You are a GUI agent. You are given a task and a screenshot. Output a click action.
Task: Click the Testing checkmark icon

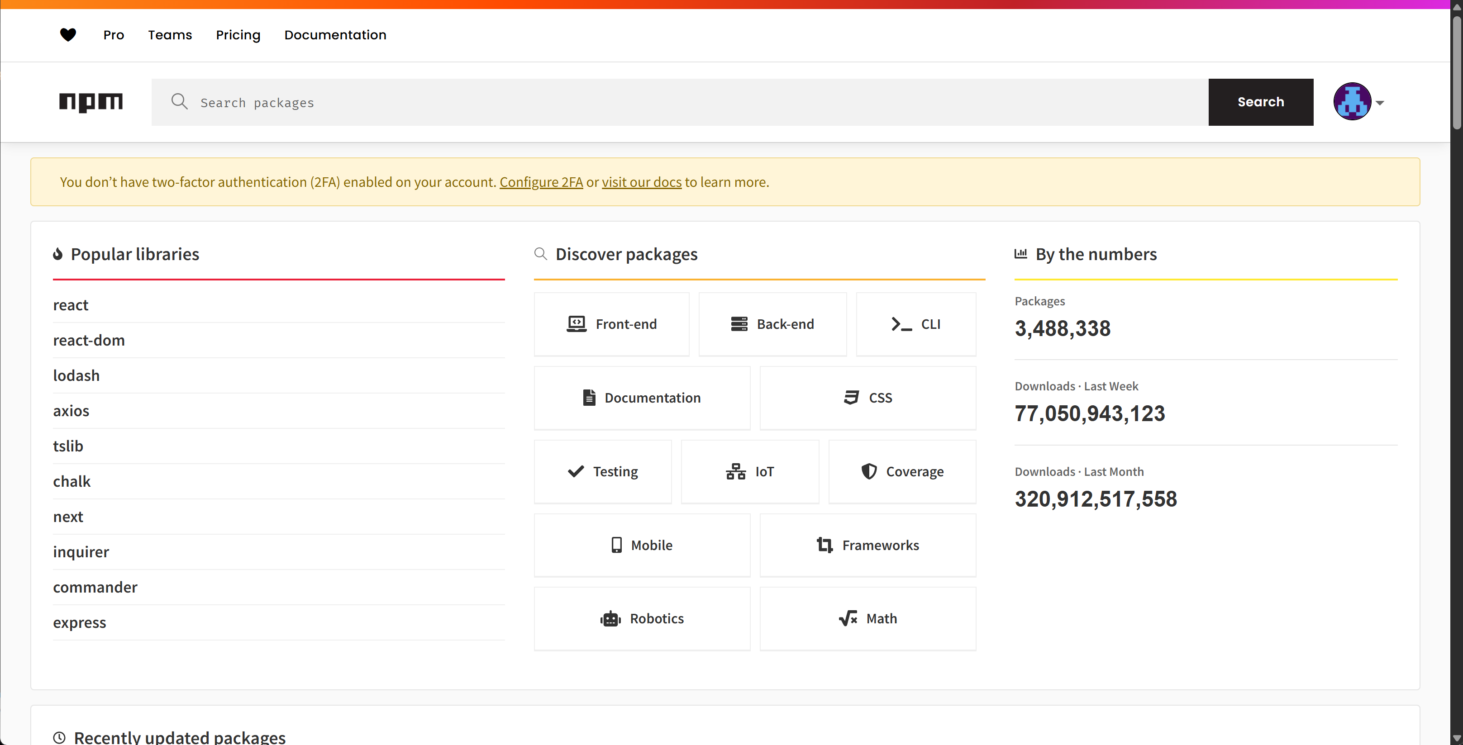pos(576,471)
